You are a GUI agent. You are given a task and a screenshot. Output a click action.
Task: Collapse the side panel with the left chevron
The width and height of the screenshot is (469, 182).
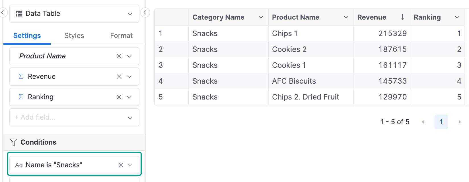point(3,12)
